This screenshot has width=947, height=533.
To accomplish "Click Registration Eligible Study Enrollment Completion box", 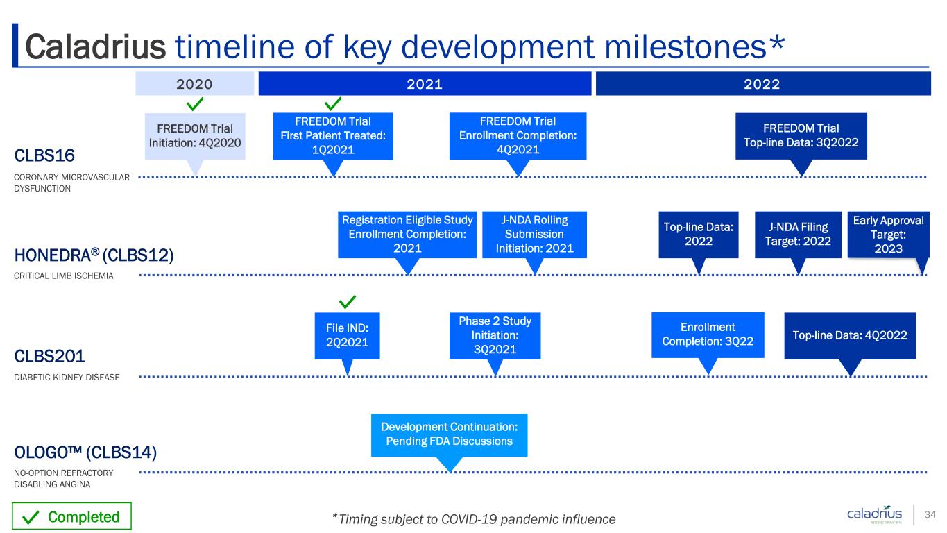I will pyautogui.click(x=407, y=235).
